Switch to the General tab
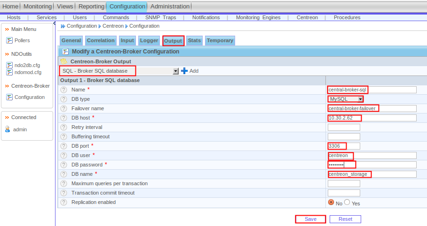 tap(71, 40)
